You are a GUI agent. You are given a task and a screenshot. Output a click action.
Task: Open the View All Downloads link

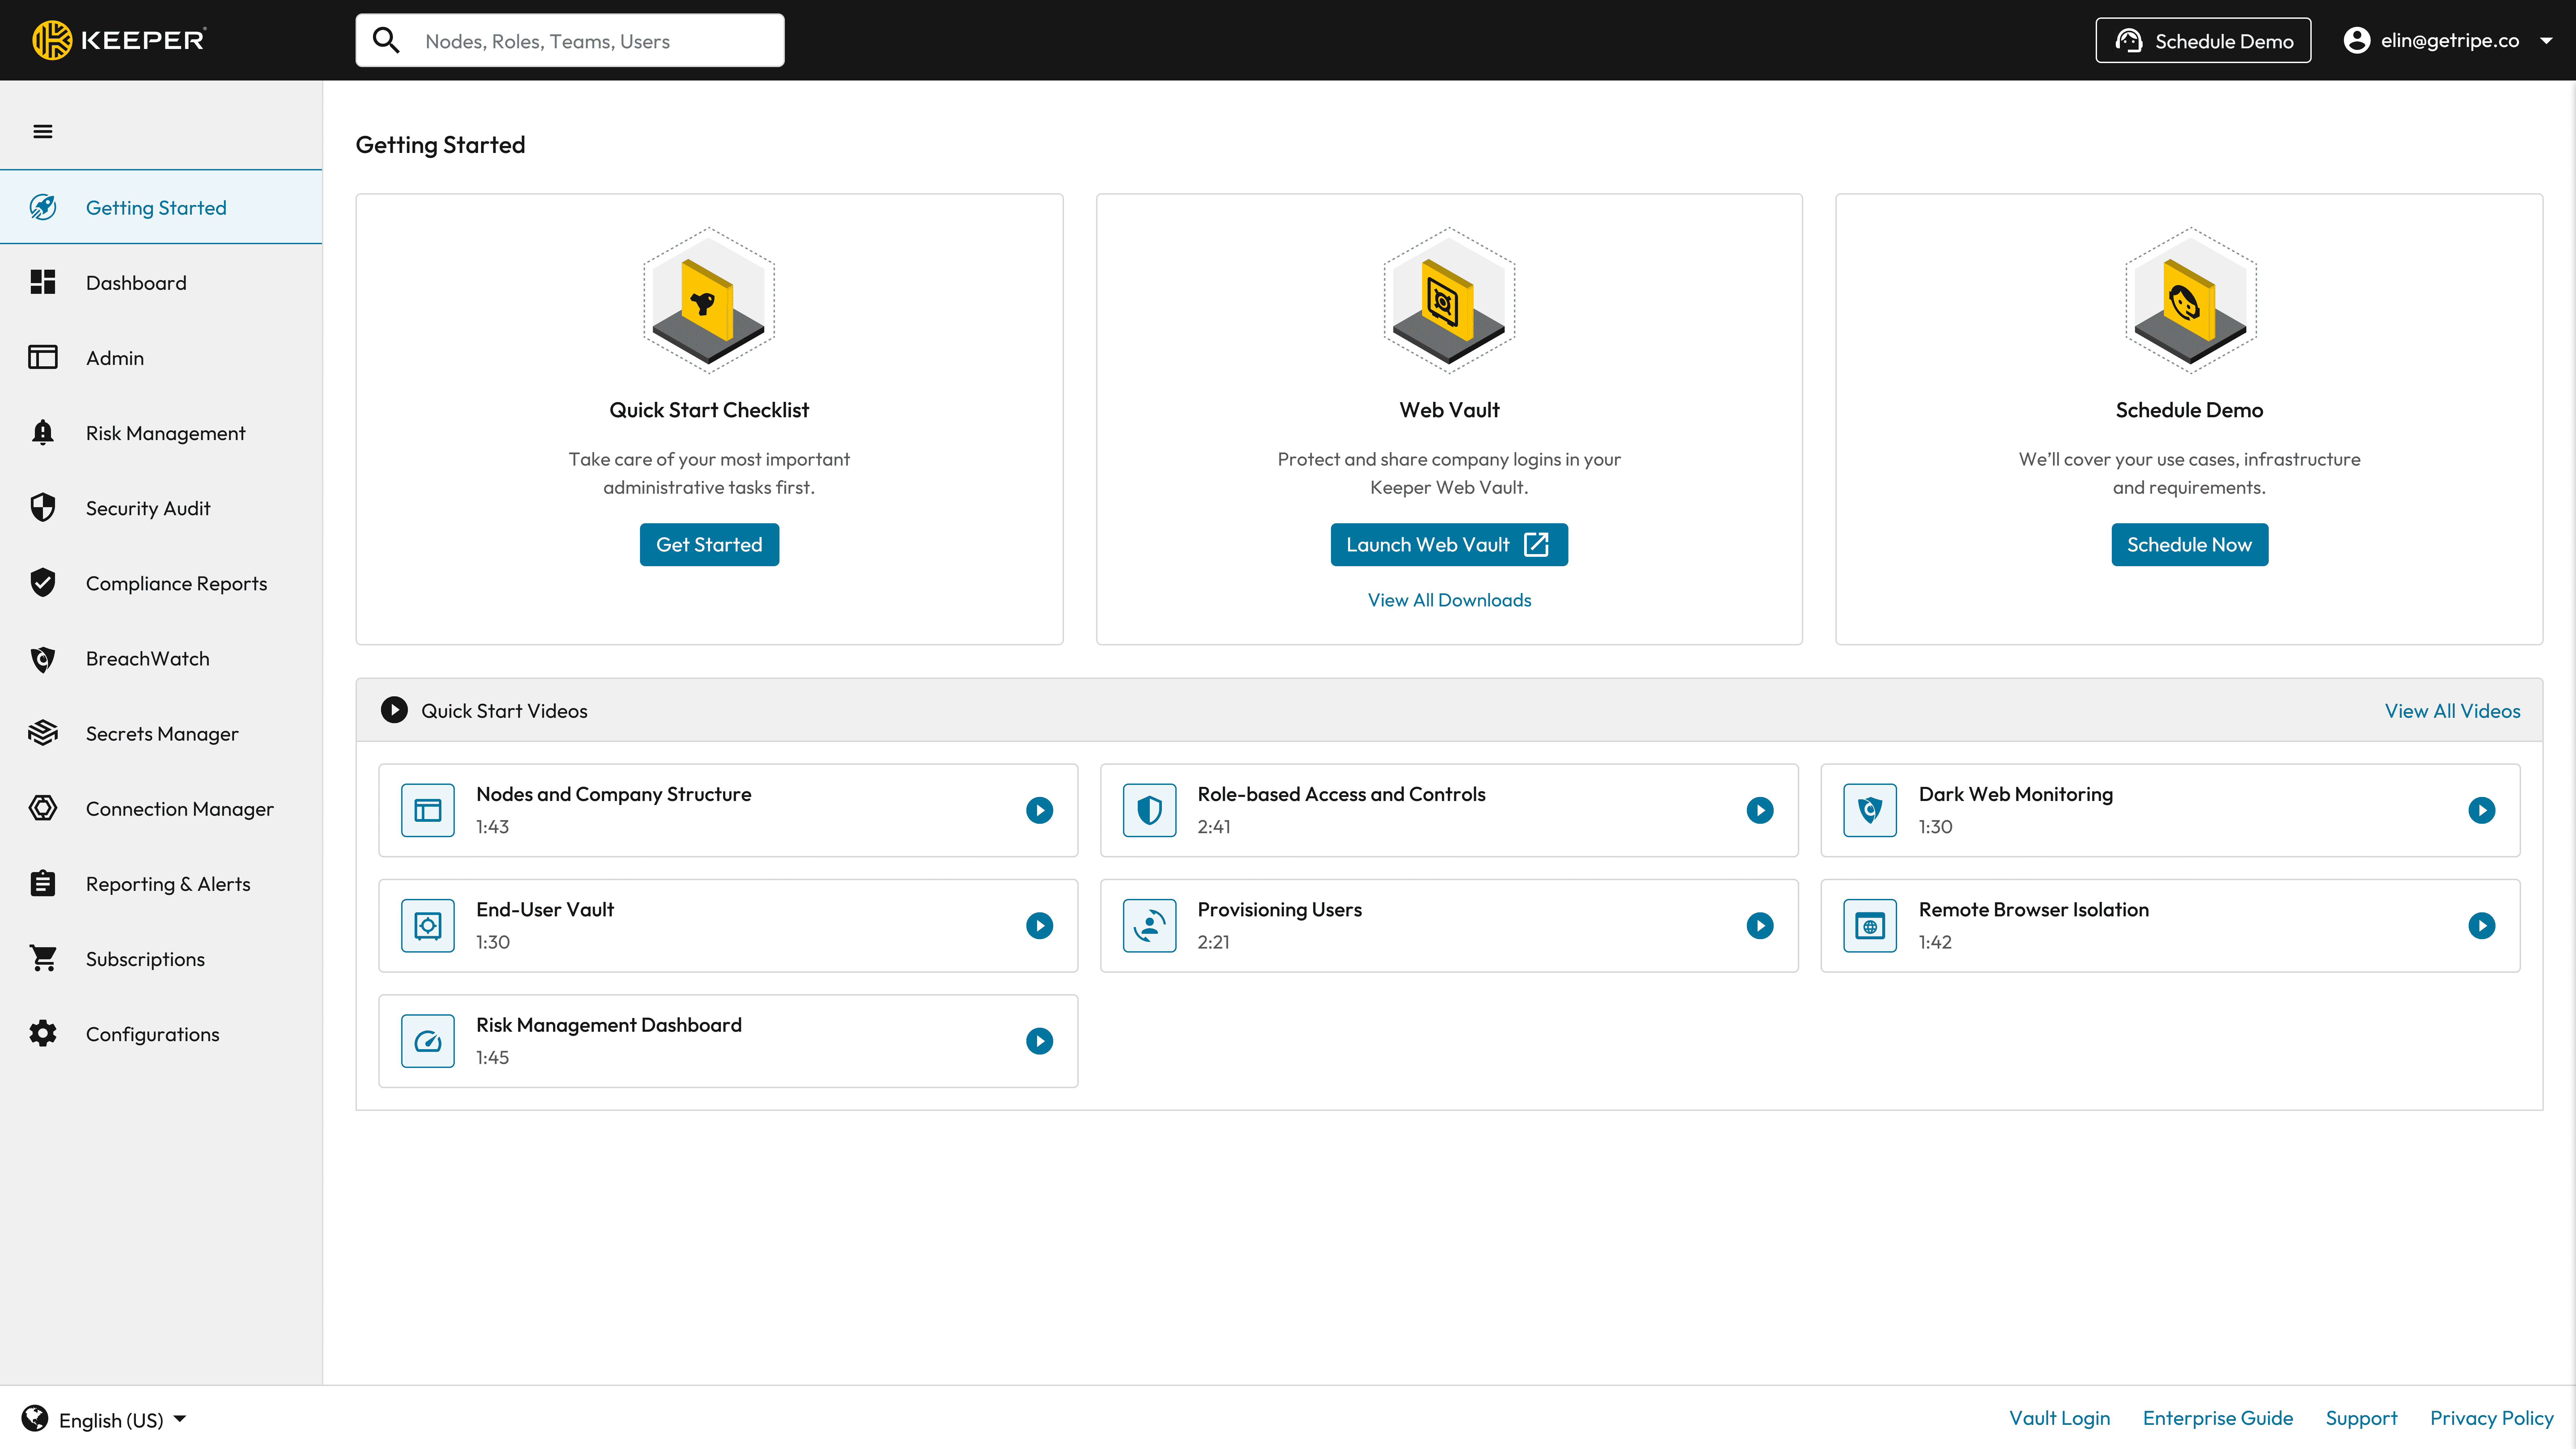coord(1449,600)
